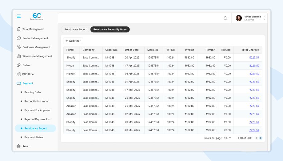Open Task Management from the sidebar
Screen dimensions: 283x161
(x=34, y=29)
